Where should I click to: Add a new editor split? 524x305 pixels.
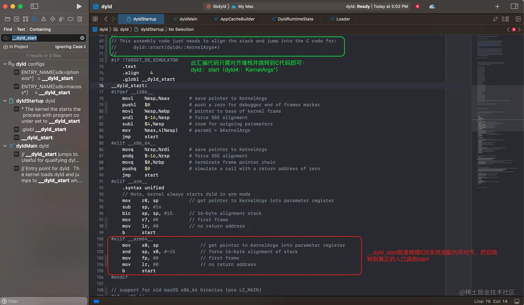point(518,19)
